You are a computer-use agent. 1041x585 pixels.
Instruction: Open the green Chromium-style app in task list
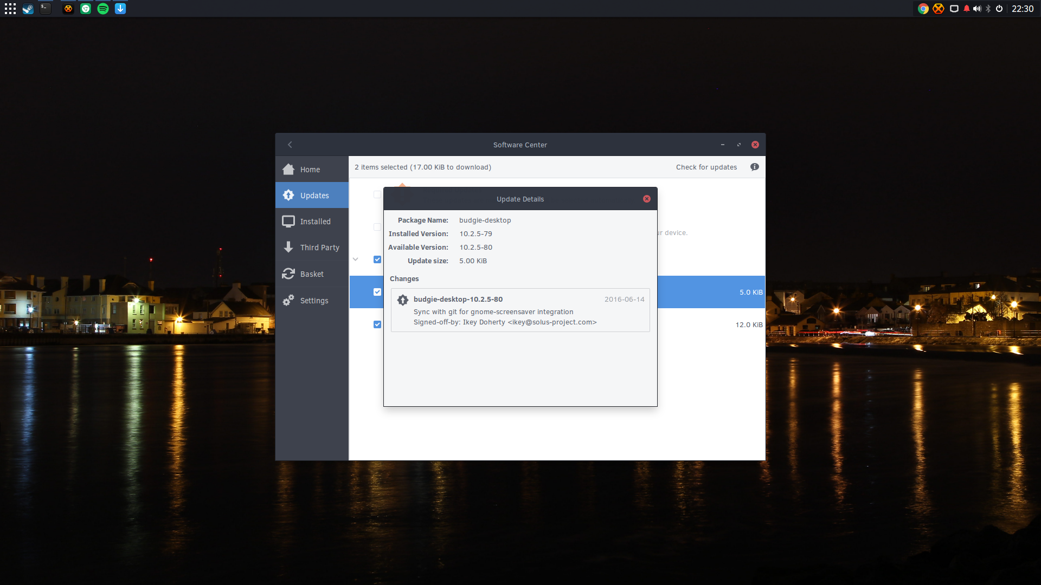tap(86, 9)
